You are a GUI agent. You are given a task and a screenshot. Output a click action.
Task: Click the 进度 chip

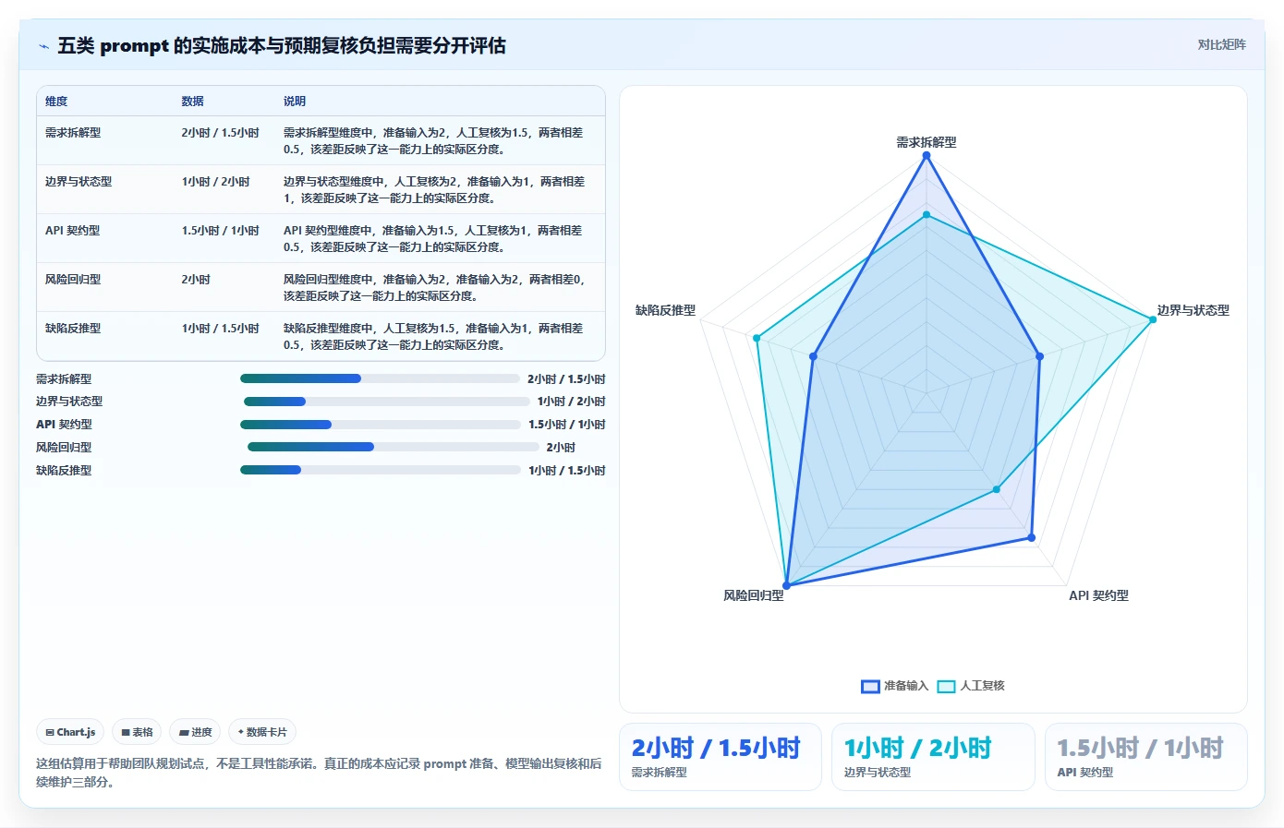195,732
